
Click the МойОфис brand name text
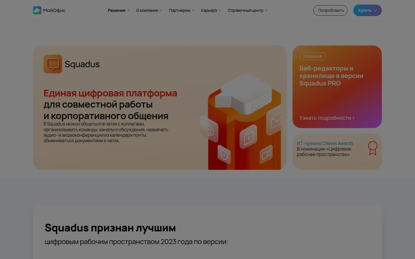click(x=54, y=10)
